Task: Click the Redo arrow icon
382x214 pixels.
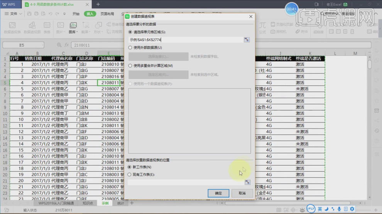Action: (x=57, y=14)
